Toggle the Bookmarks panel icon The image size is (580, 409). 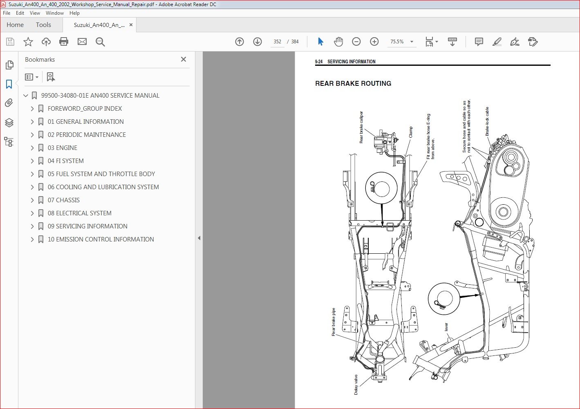click(9, 84)
